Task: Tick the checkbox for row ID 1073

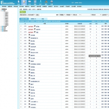Action: click(21, 35)
